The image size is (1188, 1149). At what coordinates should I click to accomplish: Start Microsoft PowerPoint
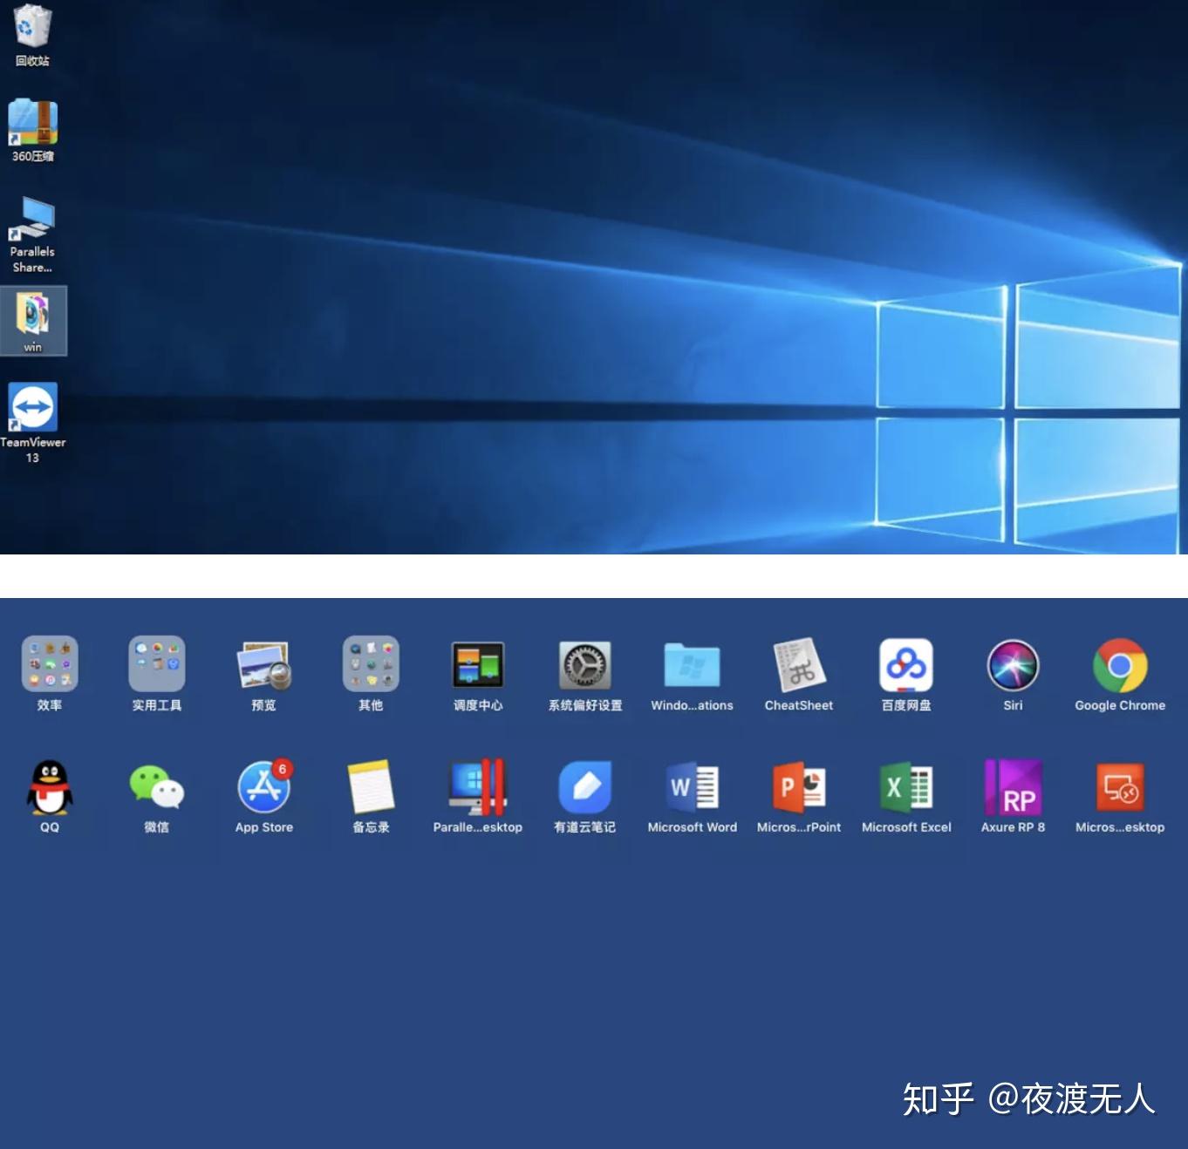[799, 789]
